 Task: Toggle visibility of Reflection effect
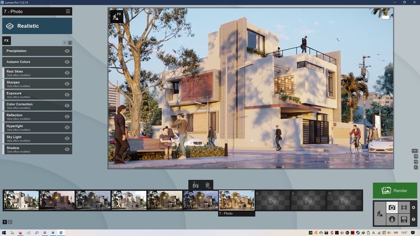coord(67,117)
